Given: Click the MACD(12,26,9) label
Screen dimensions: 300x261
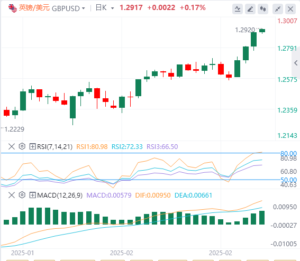Looking at the screenshot, I should tap(60, 195).
